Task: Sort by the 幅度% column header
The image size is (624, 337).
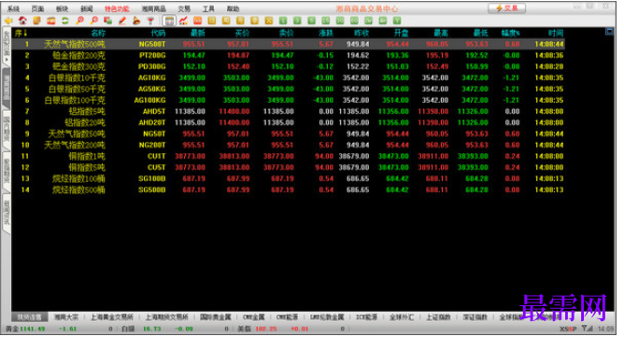Action: point(511,33)
